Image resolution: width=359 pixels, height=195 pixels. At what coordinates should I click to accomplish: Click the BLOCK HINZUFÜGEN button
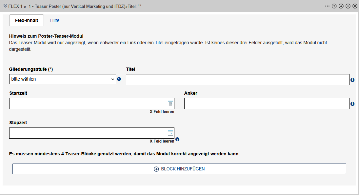pyautogui.click(x=179, y=169)
